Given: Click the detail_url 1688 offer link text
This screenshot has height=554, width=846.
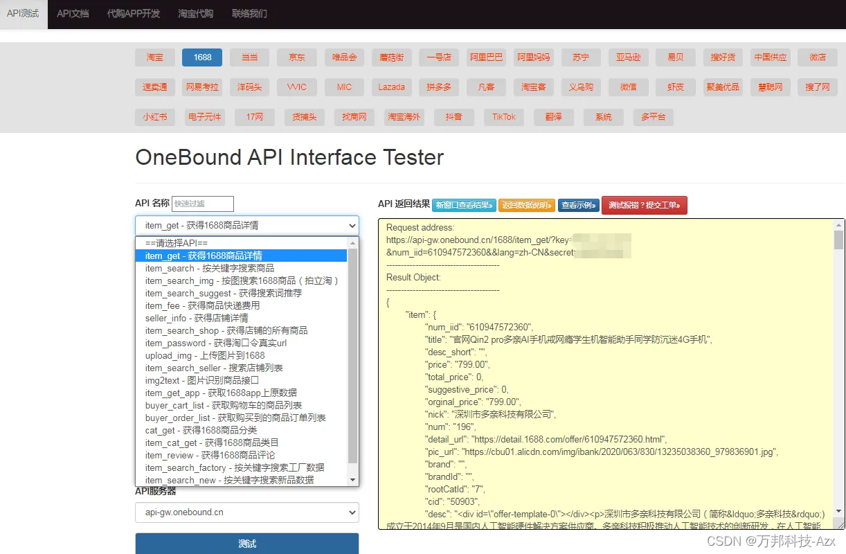Looking at the screenshot, I should (568, 439).
